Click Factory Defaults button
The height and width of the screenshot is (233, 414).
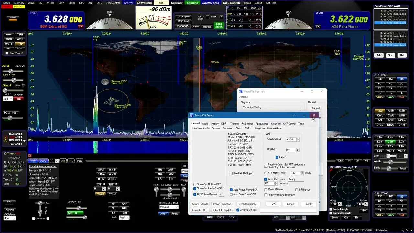coord(199,204)
